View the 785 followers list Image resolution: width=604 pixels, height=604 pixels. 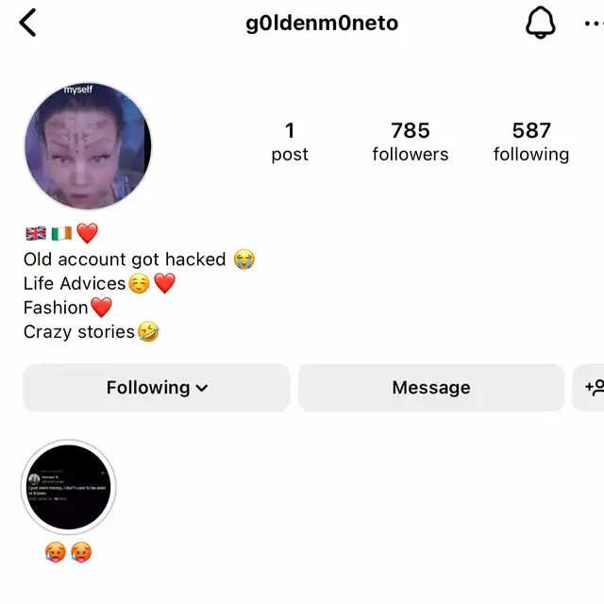pyautogui.click(x=411, y=142)
